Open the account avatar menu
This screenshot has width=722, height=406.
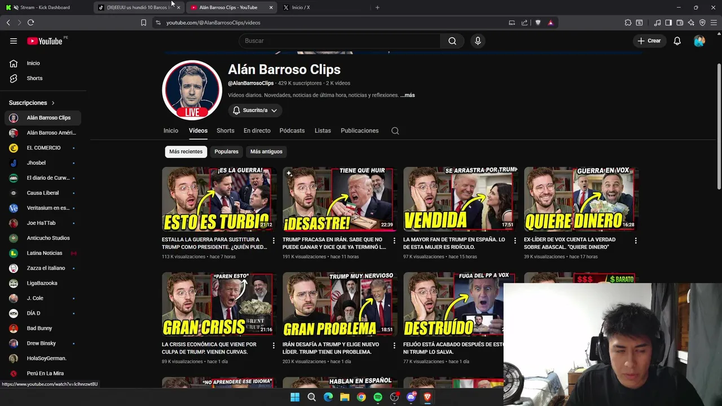pos(699,41)
